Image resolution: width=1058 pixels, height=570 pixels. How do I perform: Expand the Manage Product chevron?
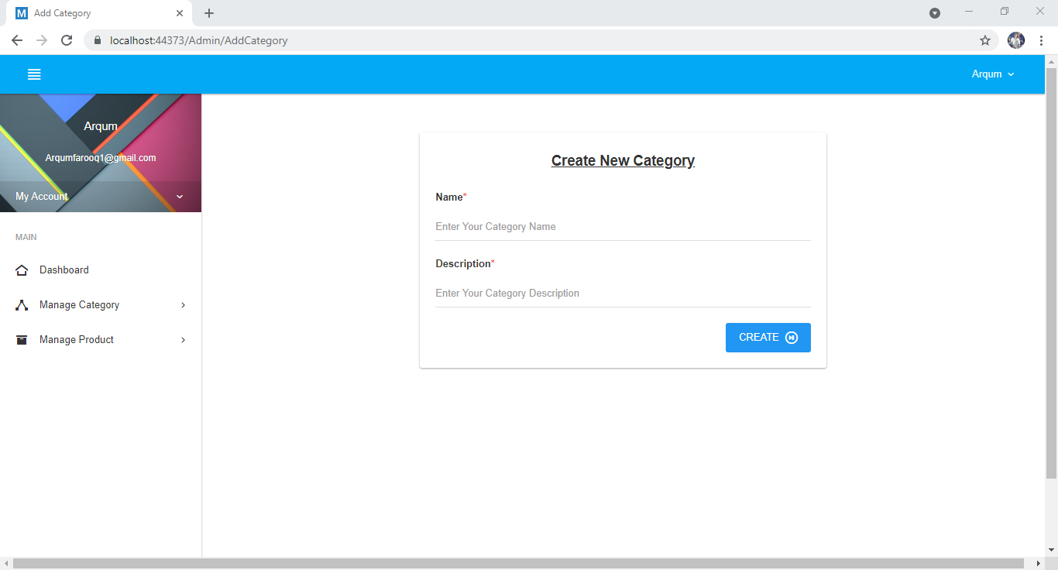tap(184, 340)
